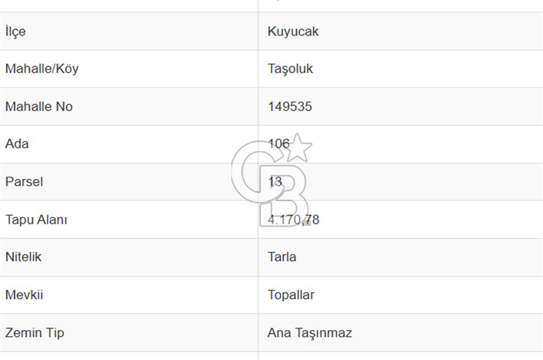Select the Tapu Alanı label
The image size is (543, 360).
[36, 220]
